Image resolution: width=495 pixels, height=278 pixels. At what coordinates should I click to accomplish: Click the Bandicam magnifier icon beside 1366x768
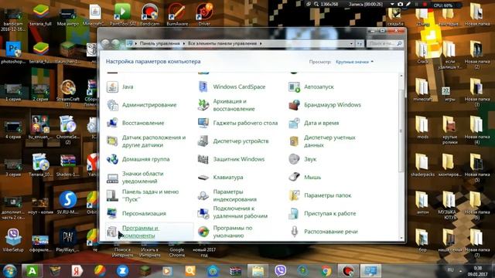pyautogui.click(x=316, y=5)
